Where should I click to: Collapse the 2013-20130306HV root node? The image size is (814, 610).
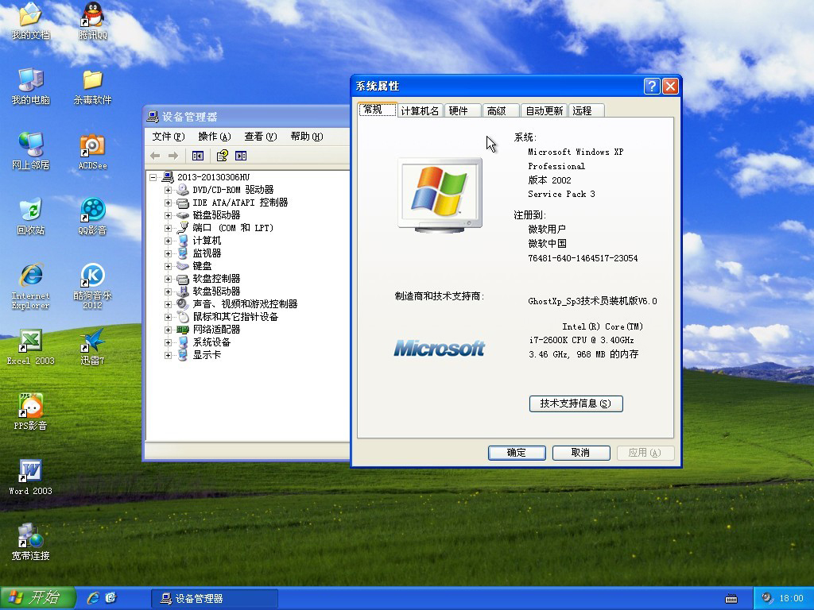[x=153, y=177]
